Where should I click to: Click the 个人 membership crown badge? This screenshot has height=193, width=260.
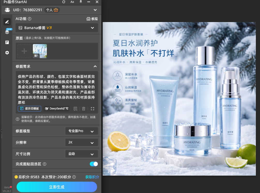(x=52, y=10)
